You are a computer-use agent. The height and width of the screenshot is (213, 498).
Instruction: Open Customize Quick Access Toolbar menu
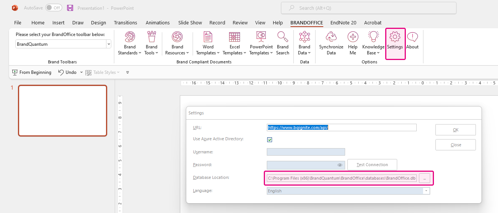(x=127, y=72)
